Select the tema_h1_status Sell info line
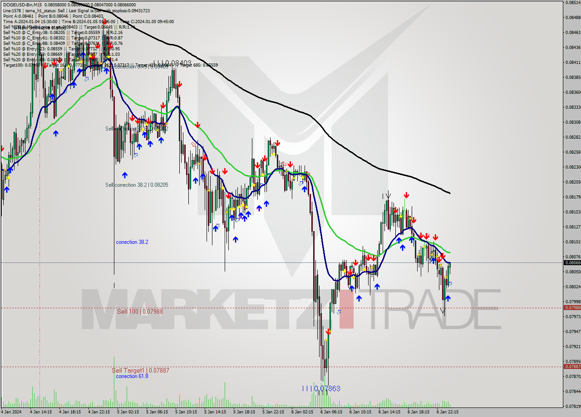581x417 pixels. [x=76, y=10]
